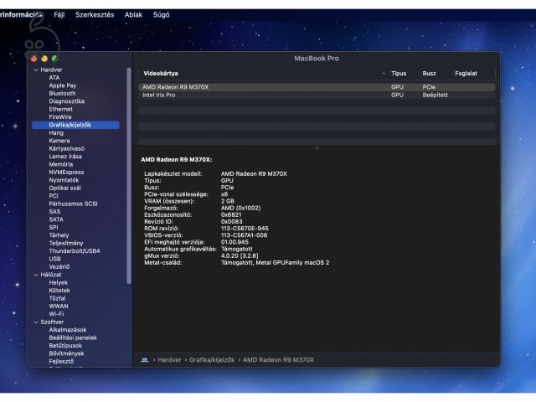This screenshot has height=402, width=536.
Task: Select Fejlesztő under Szoftver
Action: click(61, 361)
